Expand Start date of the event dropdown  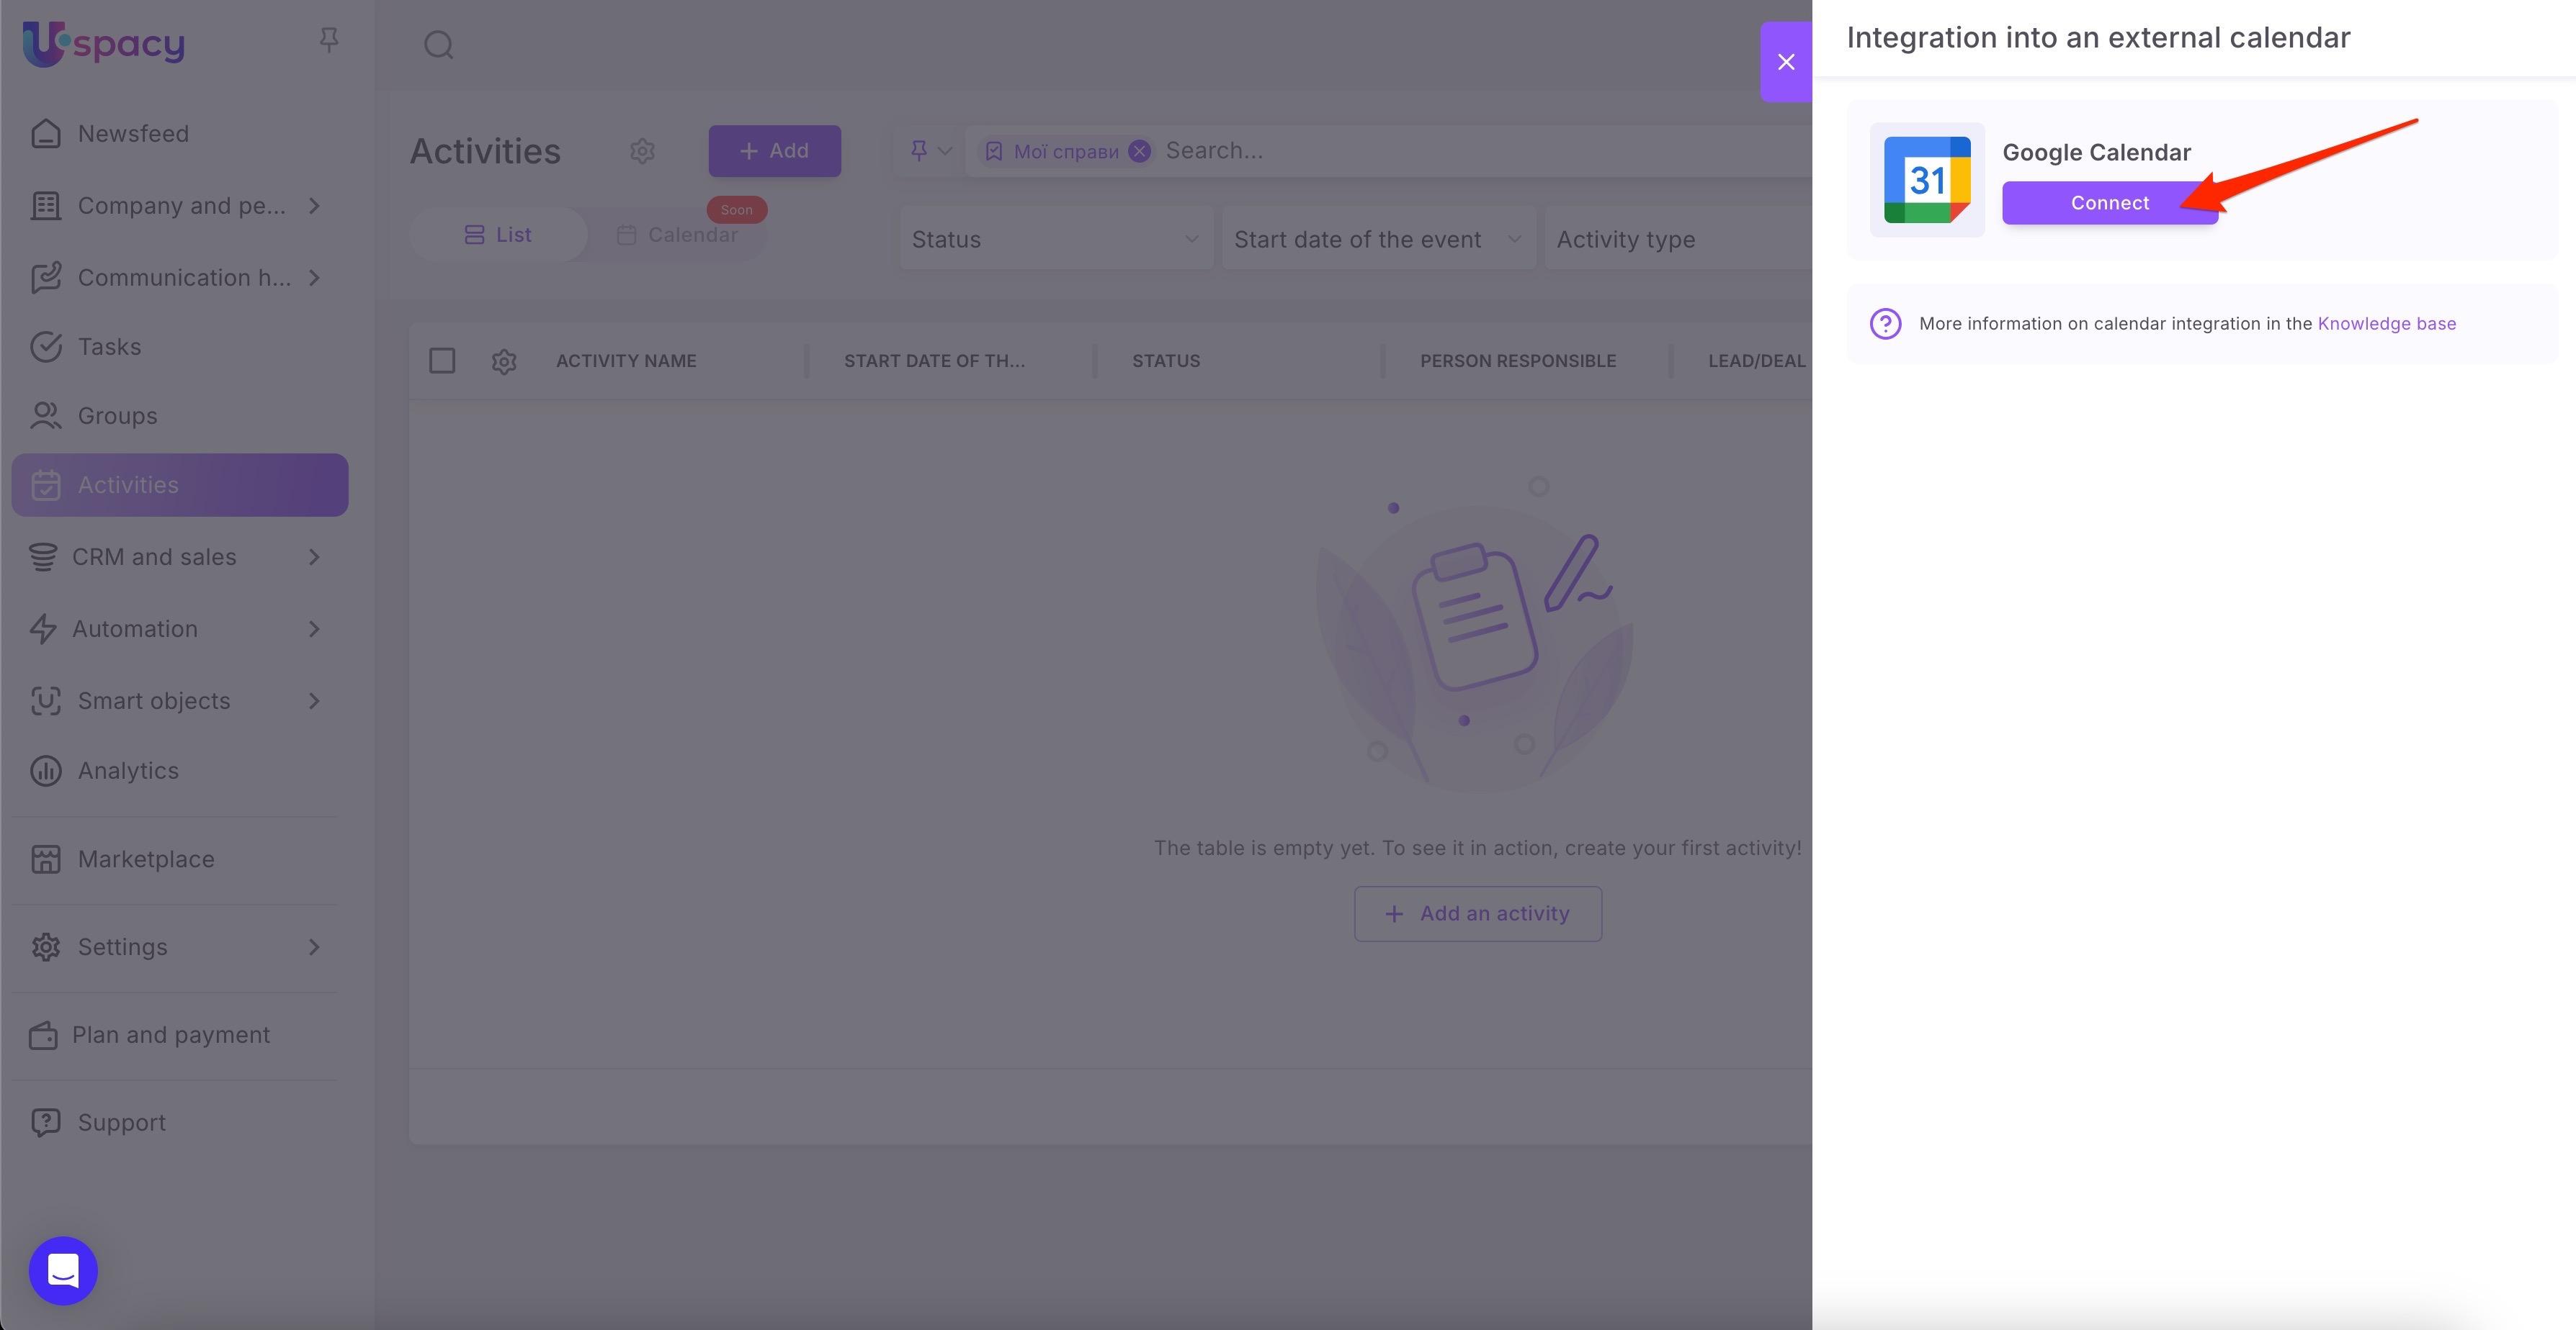click(1377, 239)
